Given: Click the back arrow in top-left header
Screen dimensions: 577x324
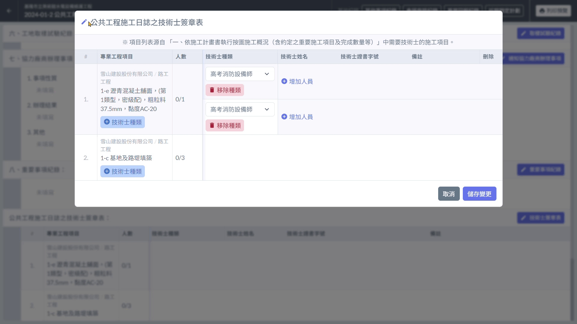Looking at the screenshot, I should click(9, 11).
